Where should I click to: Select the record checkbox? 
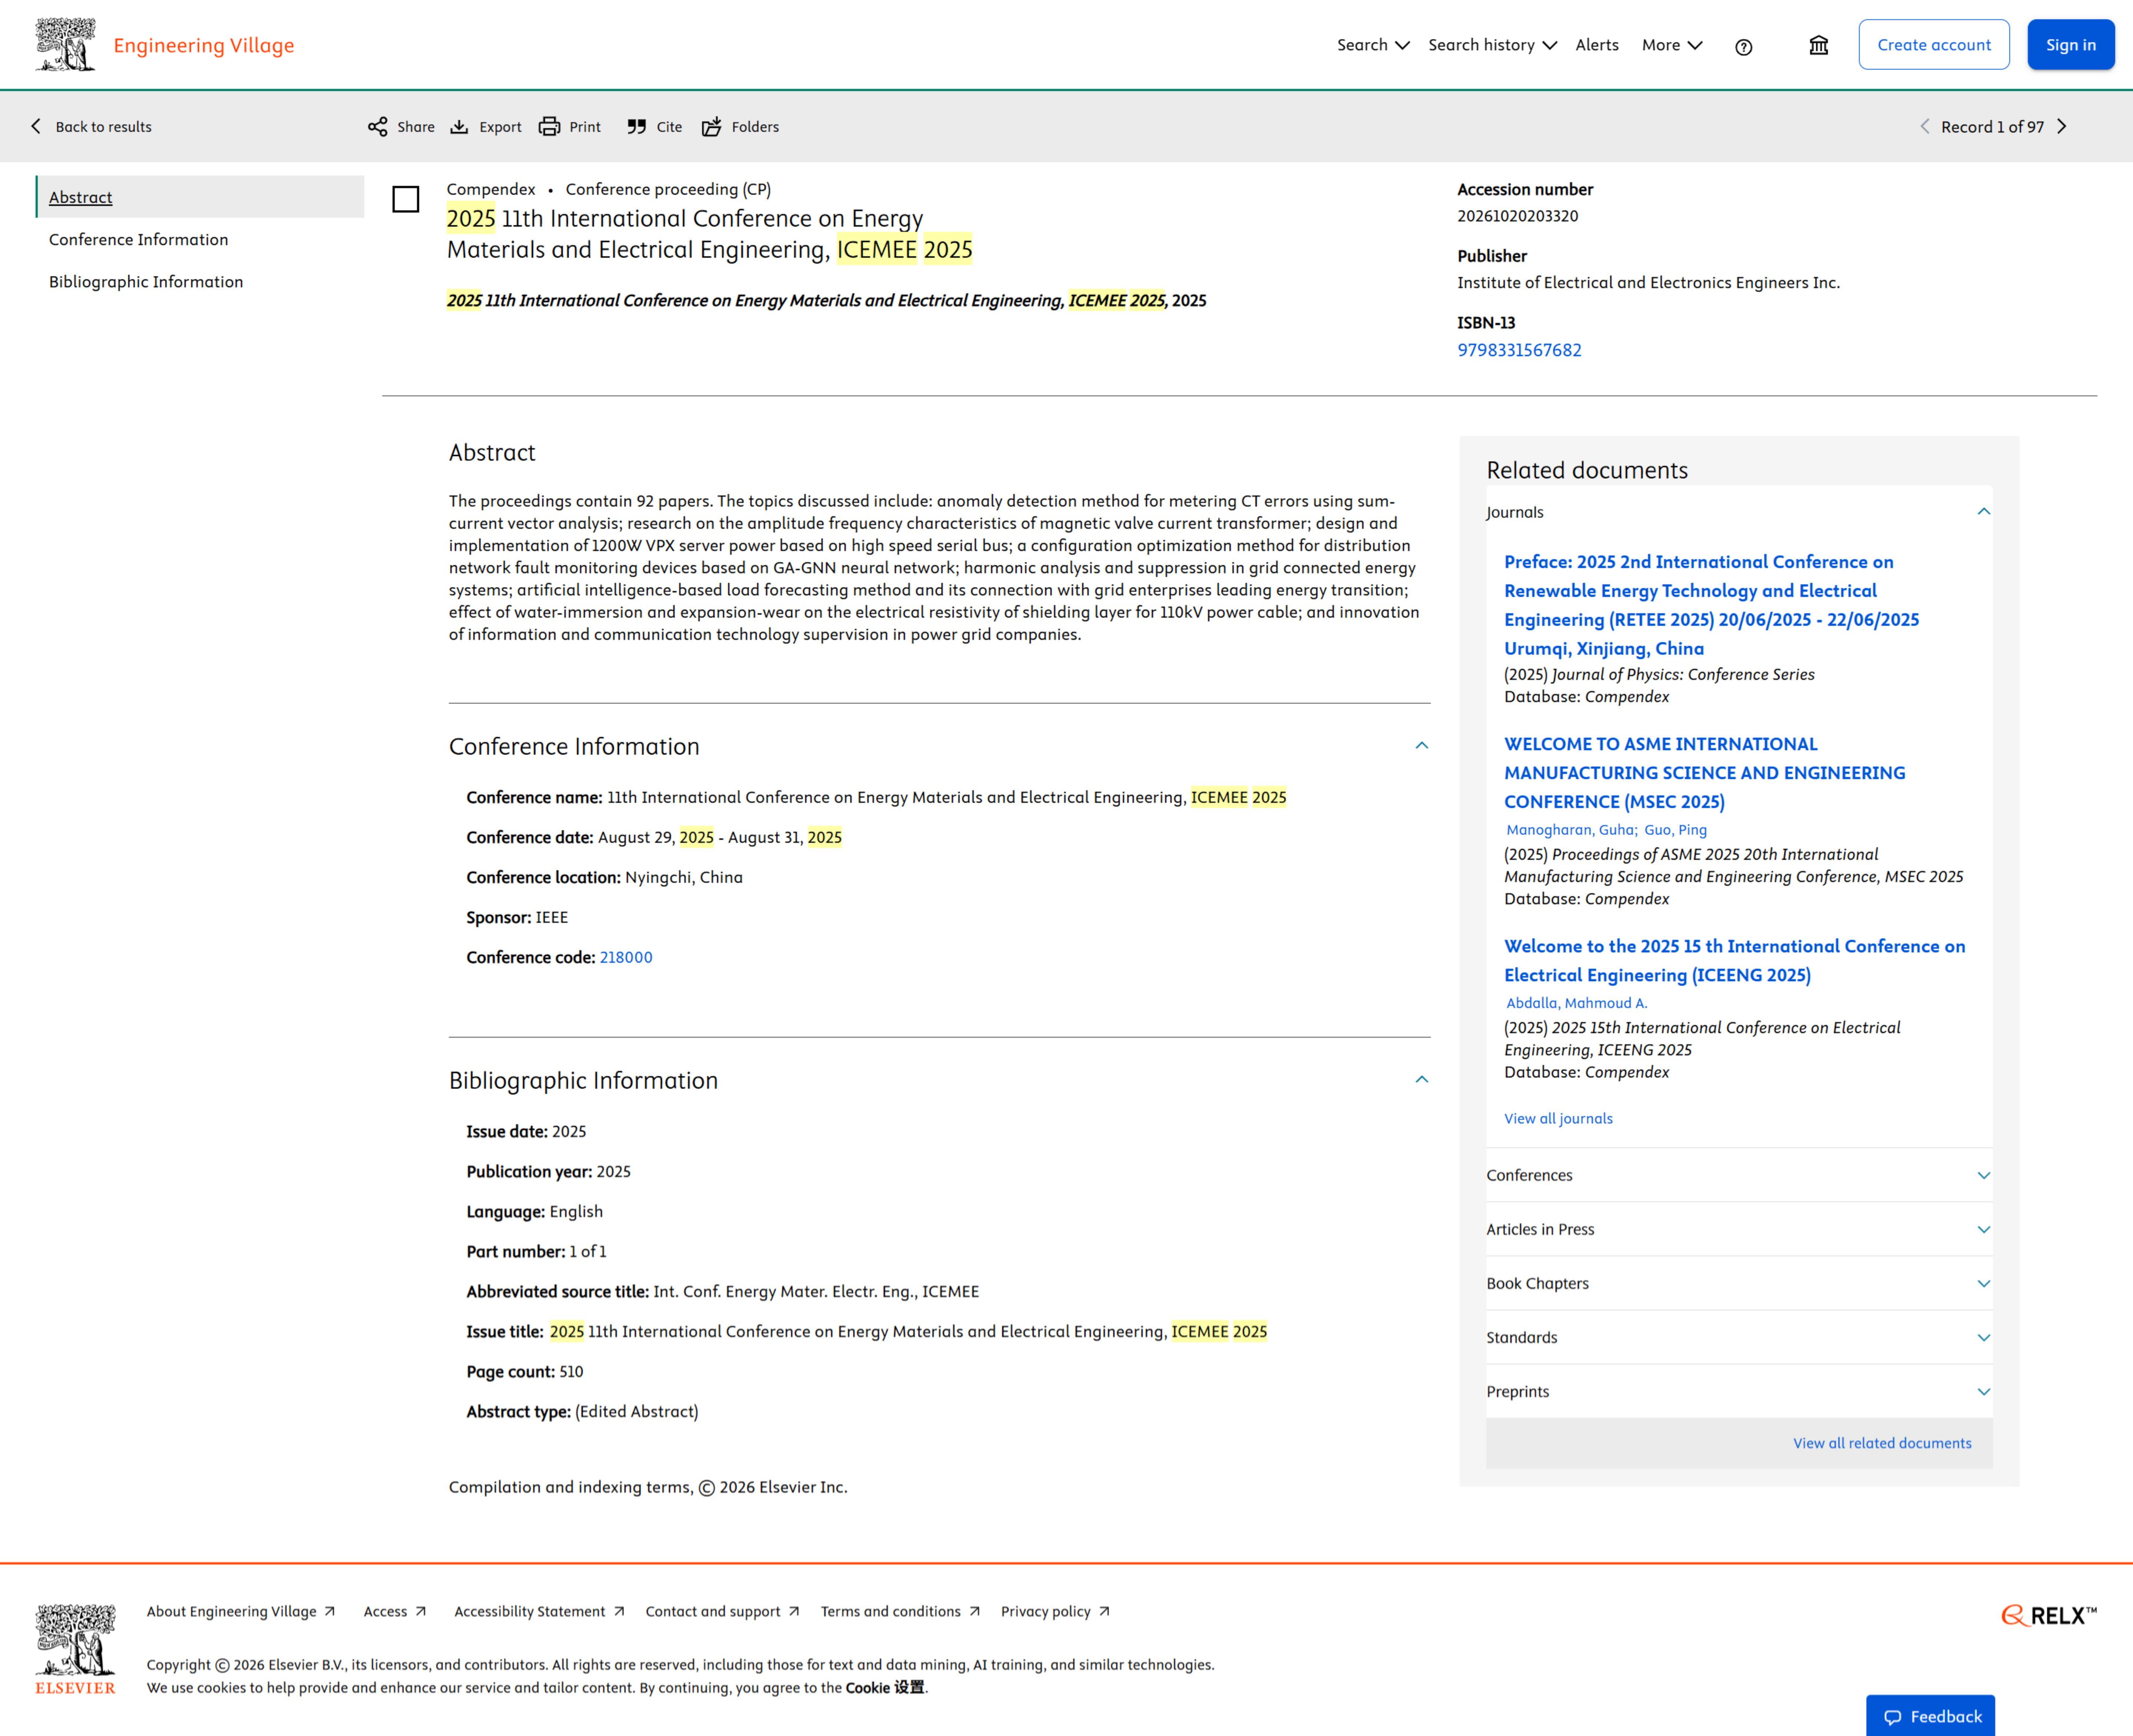(405, 199)
